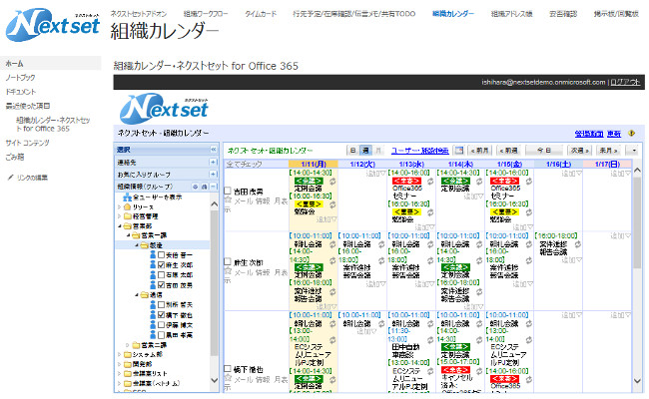Screen dimensions: 649x399
Task: Check 石原 太郎 in the group tree
Action: click(x=162, y=275)
